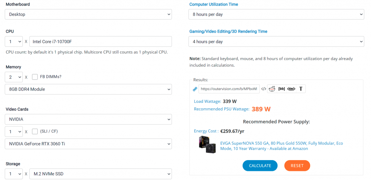This screenshot has height=180, width=371.
Task: Open the Motherboard type dropdown
Action: pyautogui.click(x=88, y=14)
